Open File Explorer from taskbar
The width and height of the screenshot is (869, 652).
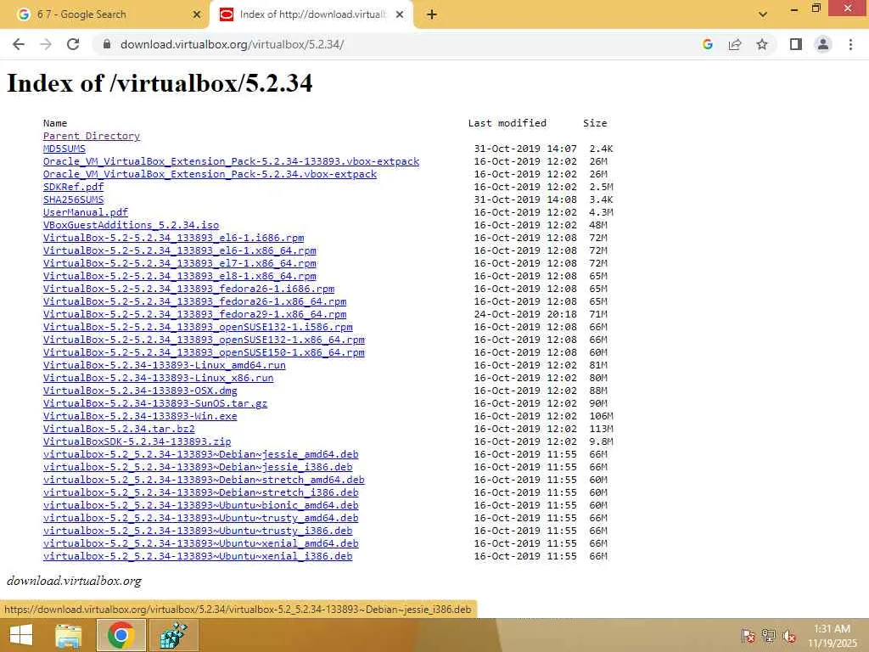point(68,635)
